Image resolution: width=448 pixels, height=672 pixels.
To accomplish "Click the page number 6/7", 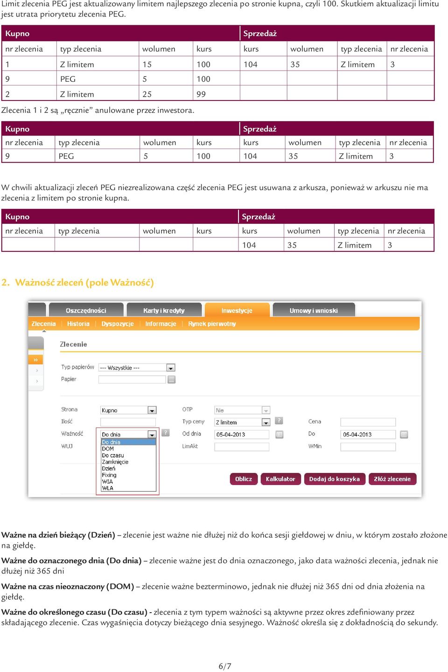I will click(225, 666).
